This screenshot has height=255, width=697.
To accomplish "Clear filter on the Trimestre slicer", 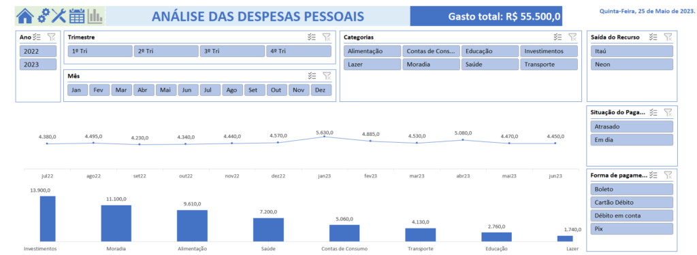I will point(327,37).
